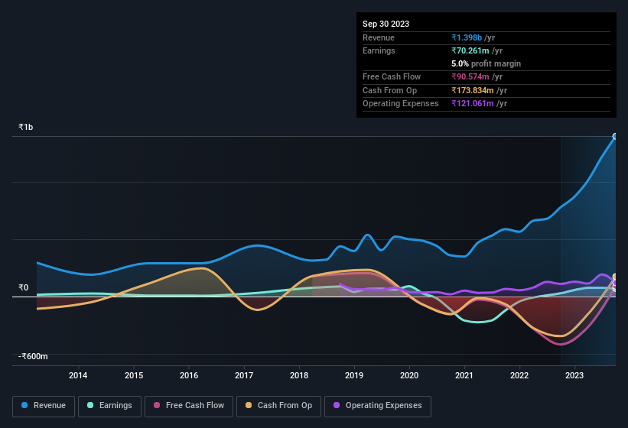Click the 2019 x-axis label
This screenshot has height=428, width=628.
click(x=354, y=375)
